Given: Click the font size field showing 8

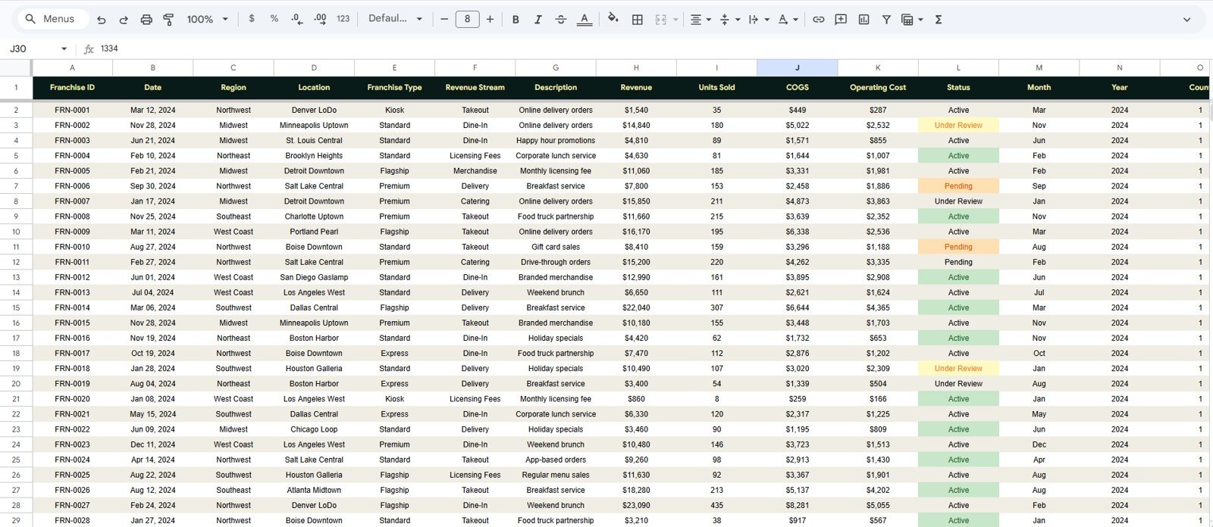Looking at the screenshot, I should click(467, 19).
